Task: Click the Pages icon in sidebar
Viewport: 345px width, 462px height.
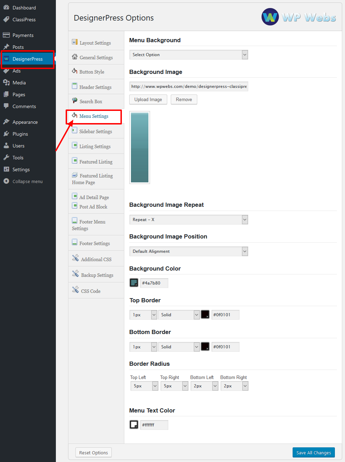Action: 6,94
